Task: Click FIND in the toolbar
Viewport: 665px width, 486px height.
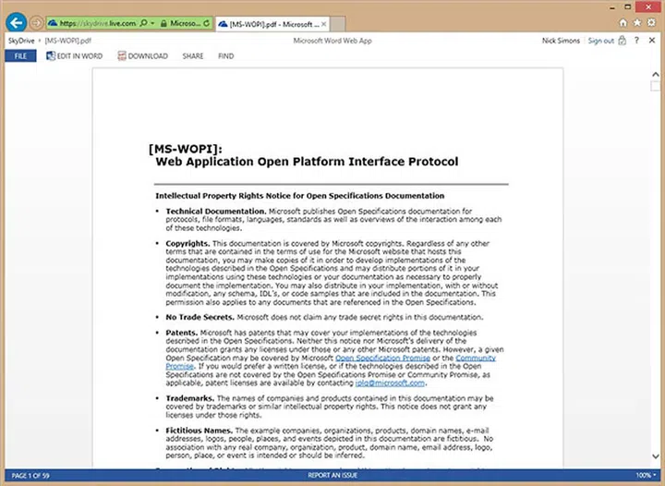Action: point(225,56)
